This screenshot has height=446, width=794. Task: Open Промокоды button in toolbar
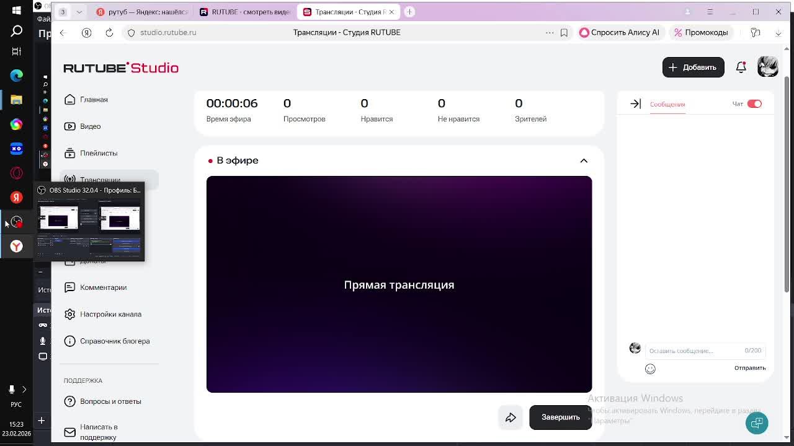point(702,32)
